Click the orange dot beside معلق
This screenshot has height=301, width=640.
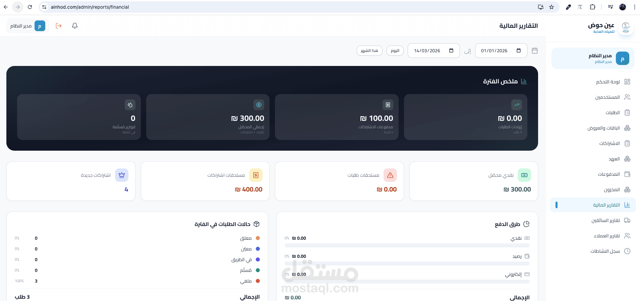258,238
